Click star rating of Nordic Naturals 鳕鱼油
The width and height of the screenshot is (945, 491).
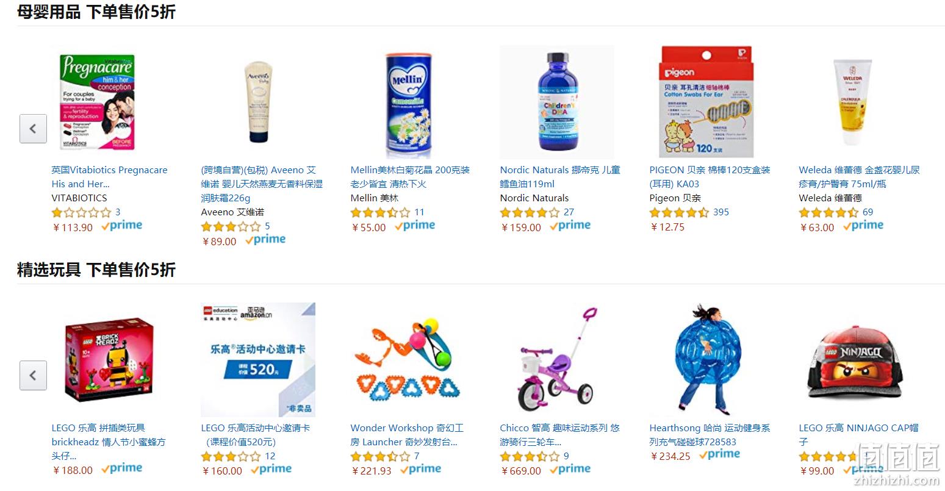pos(530,212)
